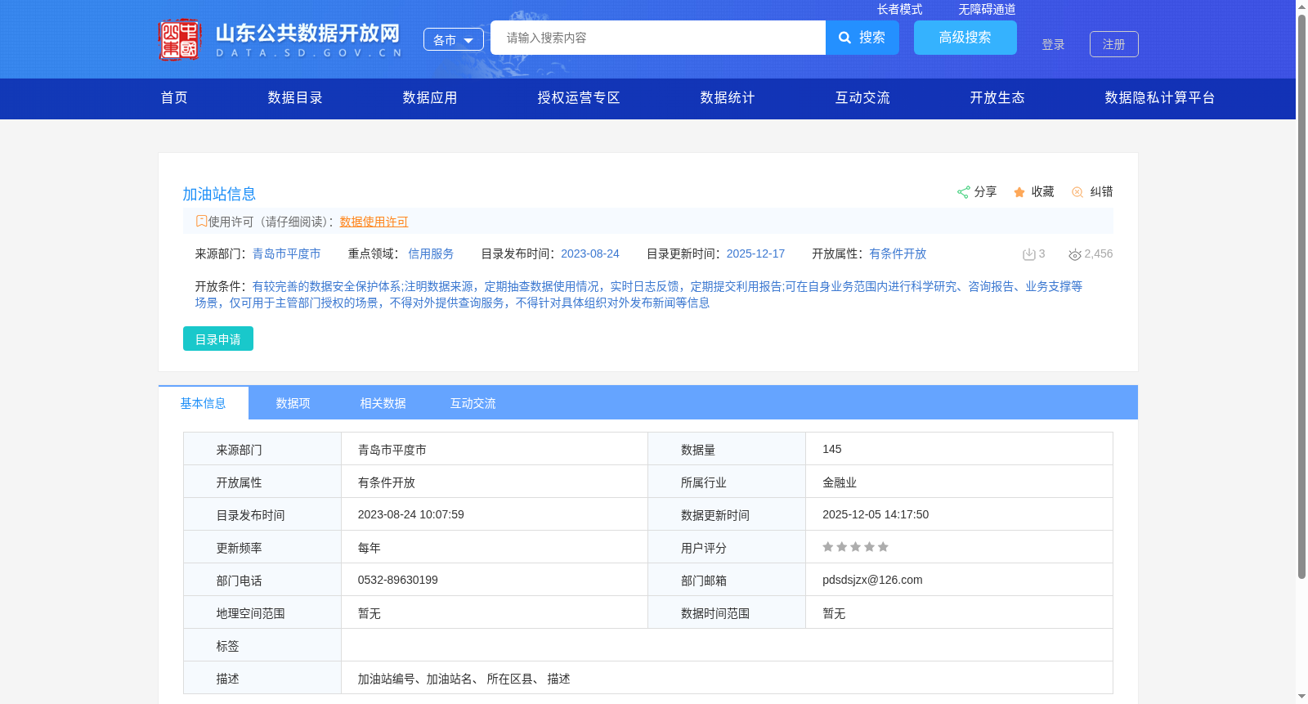Click the scrollbar down arrow

tap(1301, 697)
